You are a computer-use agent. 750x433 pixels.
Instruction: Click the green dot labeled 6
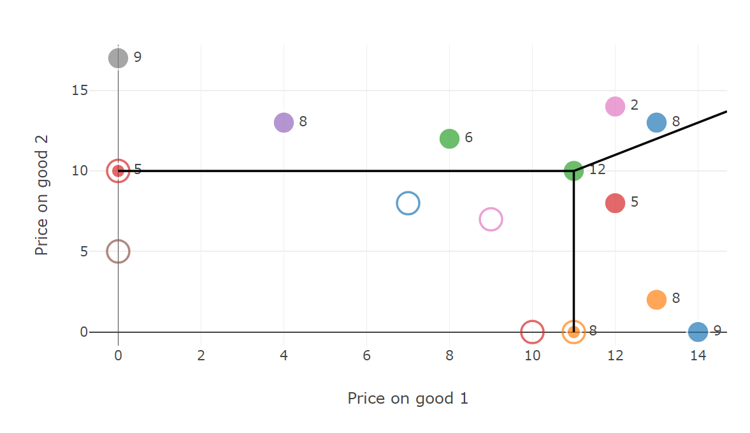click(x=449, y=138)
